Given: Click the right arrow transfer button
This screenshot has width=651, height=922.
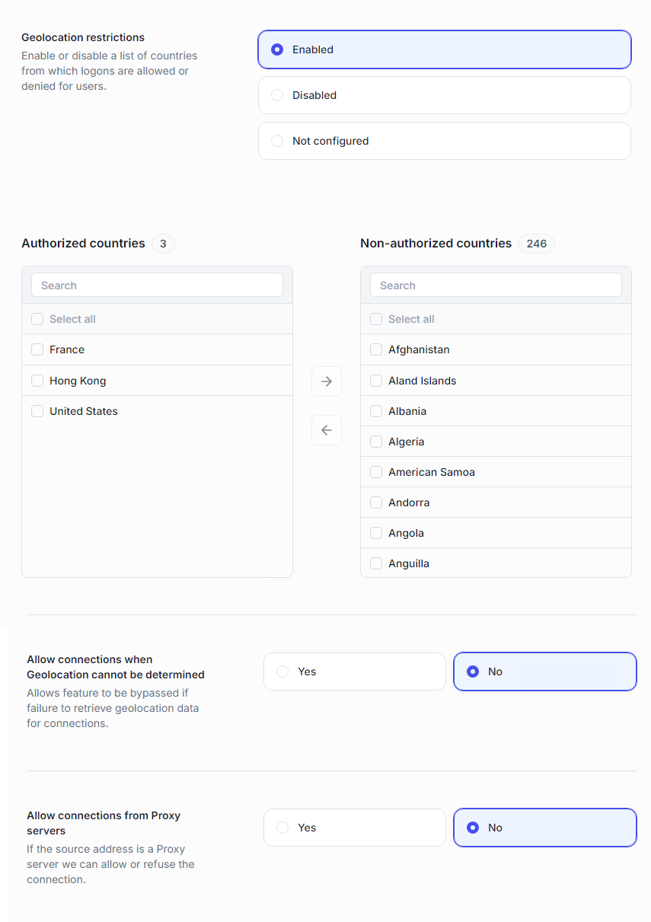Looking at the screenshot, I should [327, 381].
